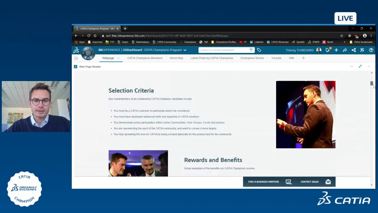Open the Sprinklr bookmark
Image resolution: width=378 pixels, height=213 pixels.
click(298, 42)
